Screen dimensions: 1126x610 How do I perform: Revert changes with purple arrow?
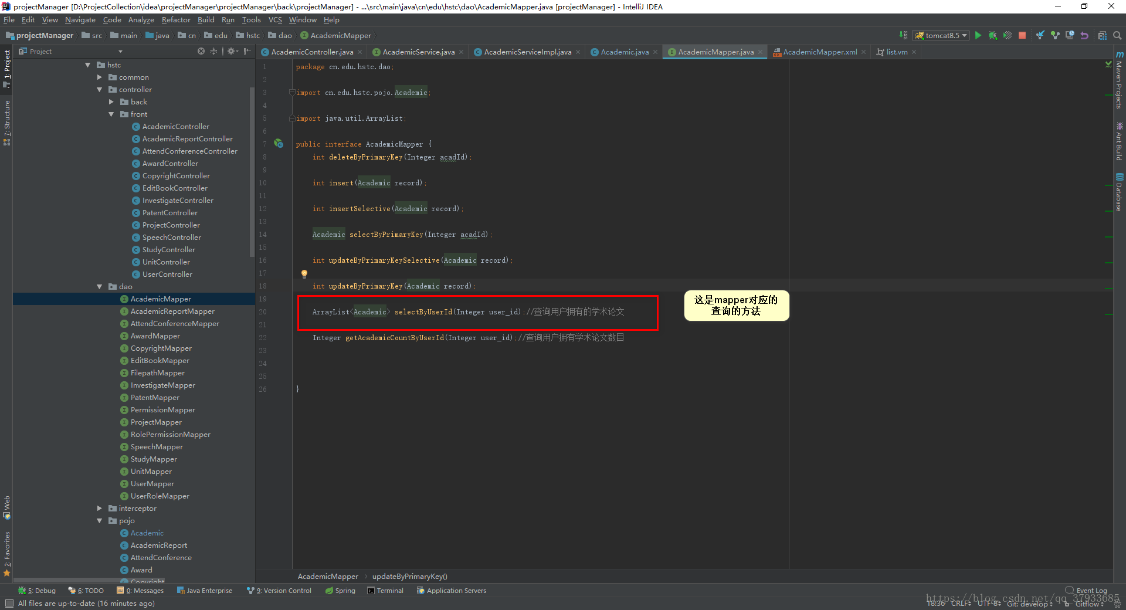1084,35
